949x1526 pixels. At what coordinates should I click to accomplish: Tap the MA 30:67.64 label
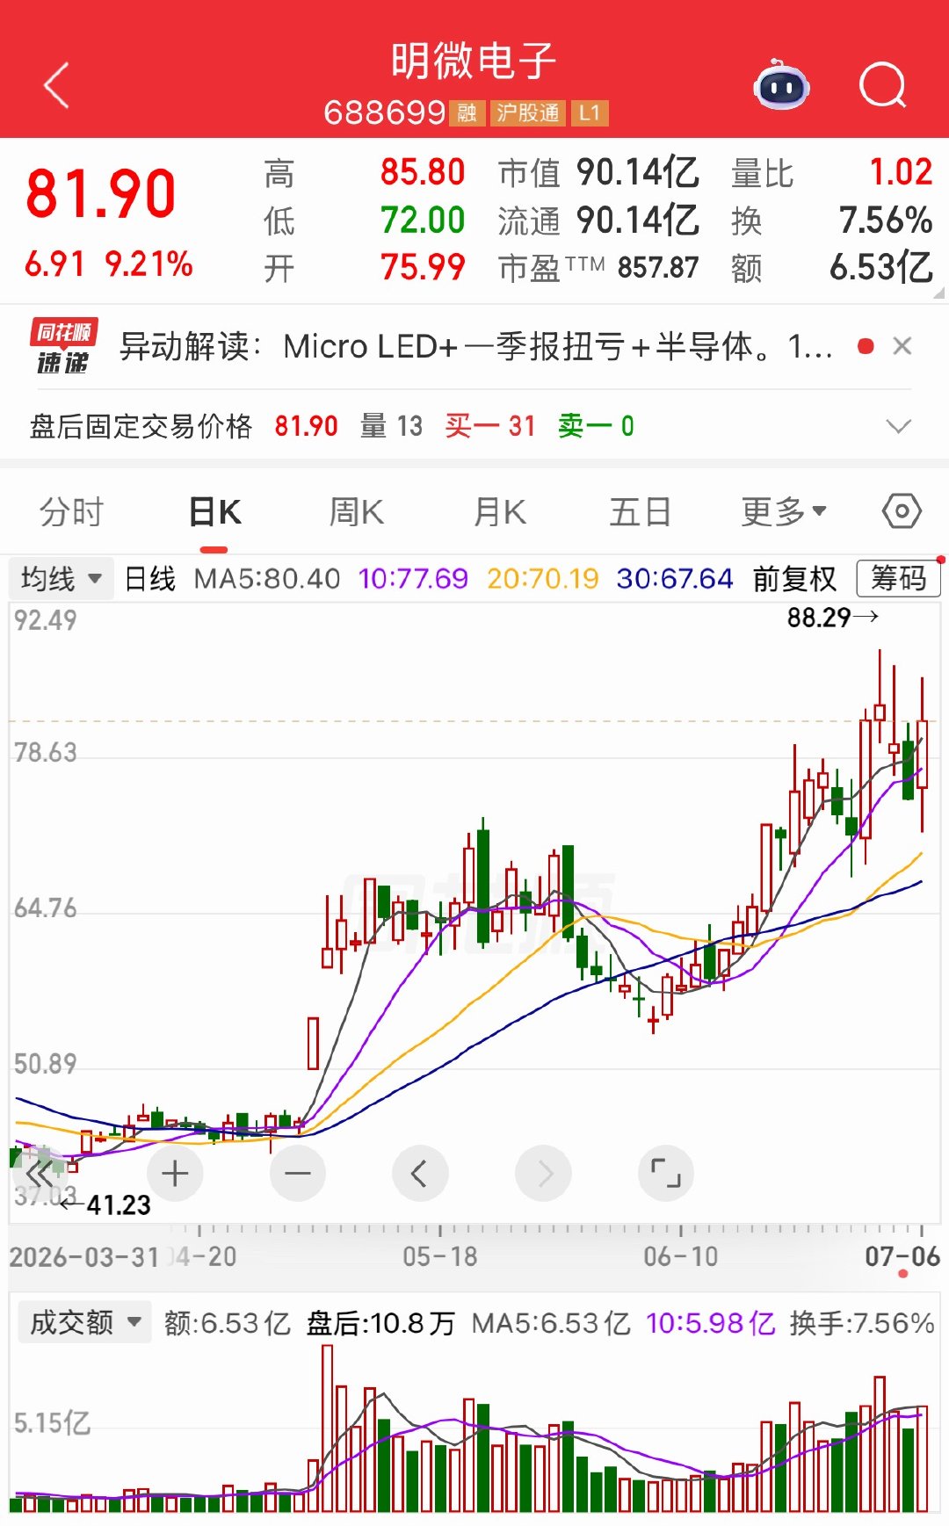coord(674,579)
